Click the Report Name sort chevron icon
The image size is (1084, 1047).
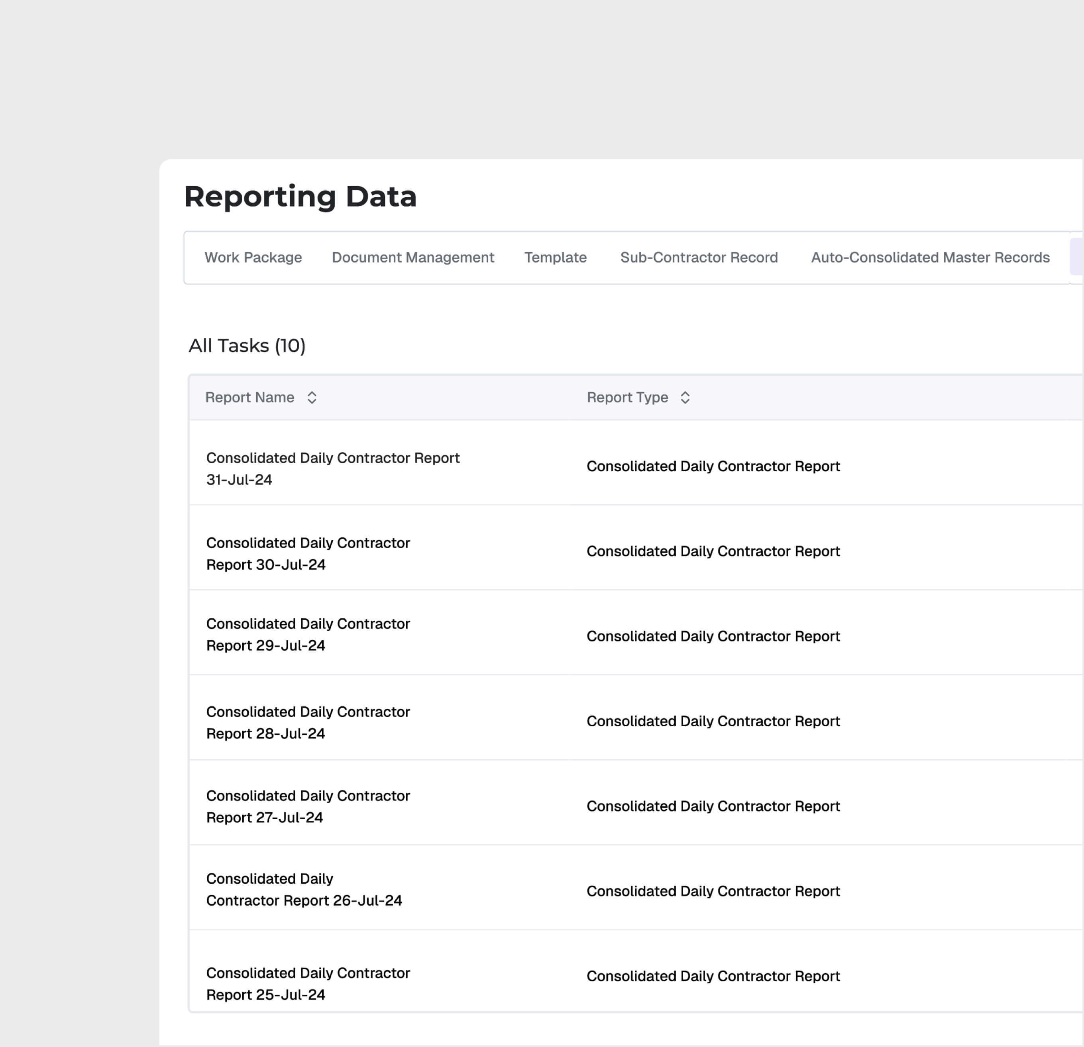click(312, 397)
